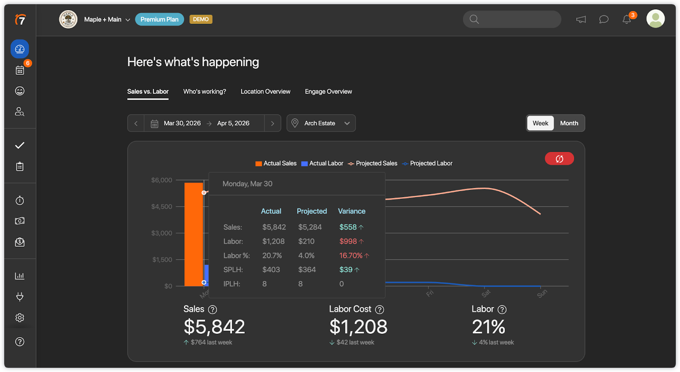Open the chat messages bubble icon
Viewport: 680px width, 372px height.
coord(604,19)
